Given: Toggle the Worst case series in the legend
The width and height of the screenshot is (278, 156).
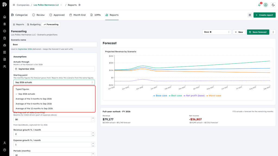Looking at the screenshot, I should (214, 96).
